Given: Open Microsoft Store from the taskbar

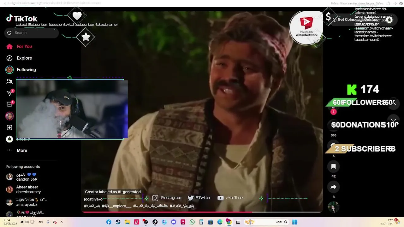Looking at the screenshot, I should [x=211, y=222].
